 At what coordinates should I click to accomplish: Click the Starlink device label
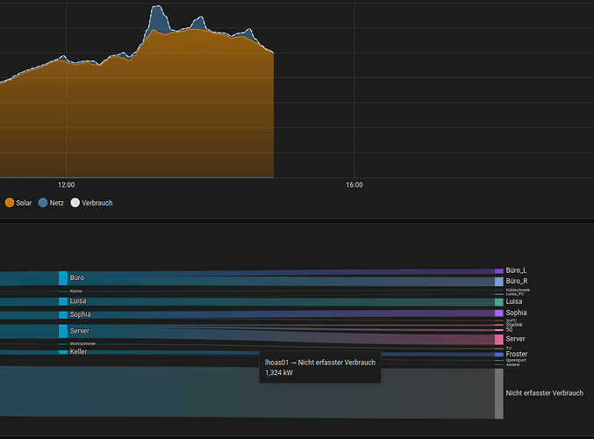point(514,325)
